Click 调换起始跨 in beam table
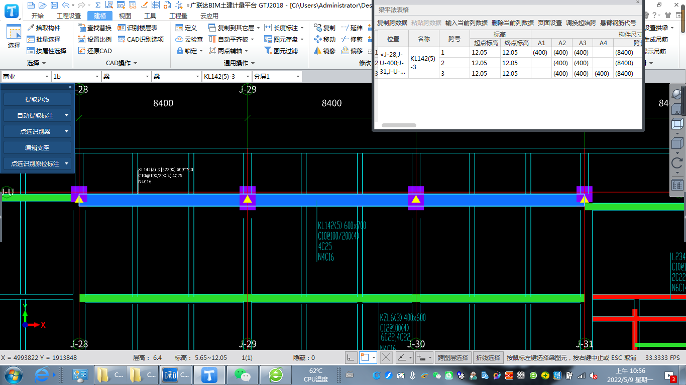Image resolution: width=686 pixels, height=385 pixels. [581, 23]
